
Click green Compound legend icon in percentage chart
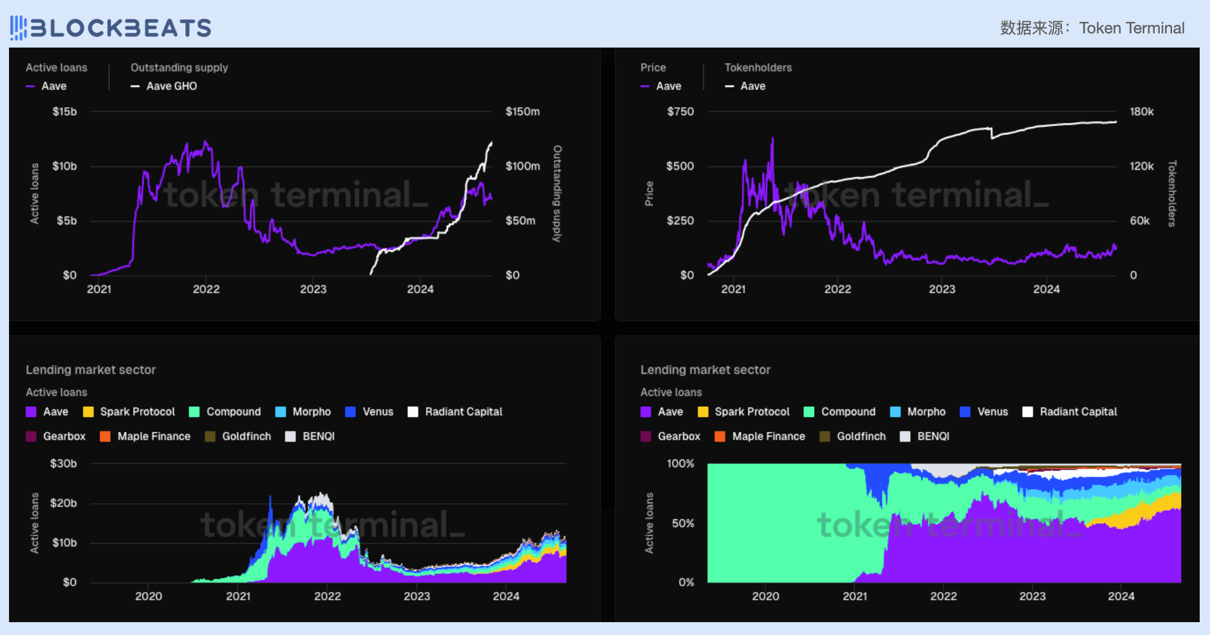pyautogui.click(x=810, y=412)
